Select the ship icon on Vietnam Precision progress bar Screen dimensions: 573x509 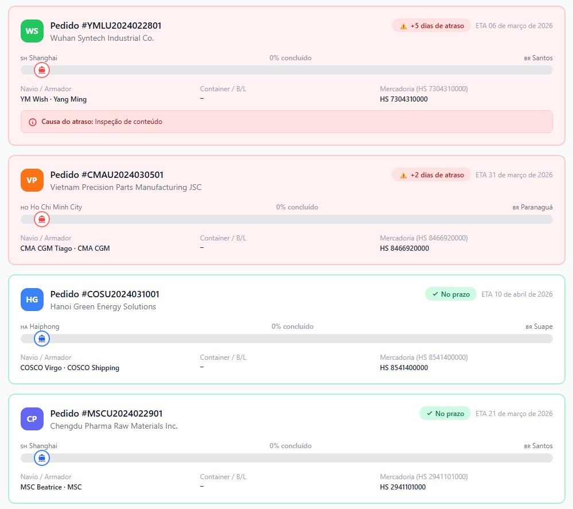41,219
